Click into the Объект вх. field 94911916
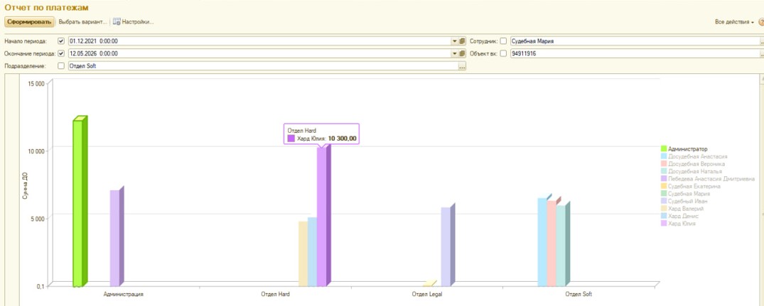 click(x=634, y=53)
